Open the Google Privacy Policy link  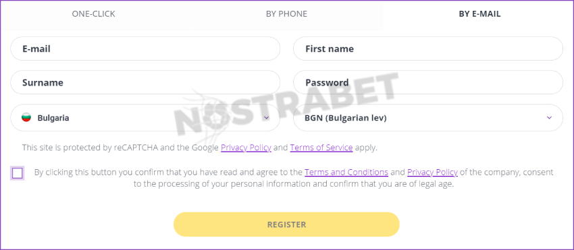tap(246, 148)
